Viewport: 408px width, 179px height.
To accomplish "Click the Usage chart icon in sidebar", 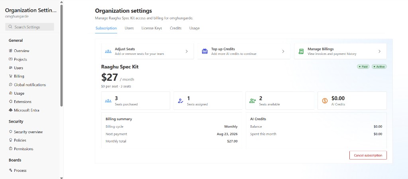I will [x=10, y=93].
